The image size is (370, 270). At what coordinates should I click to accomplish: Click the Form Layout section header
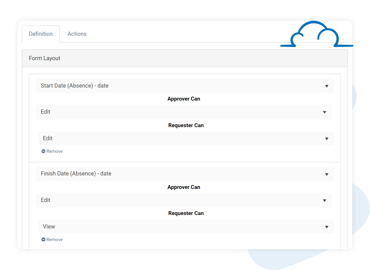44,58
